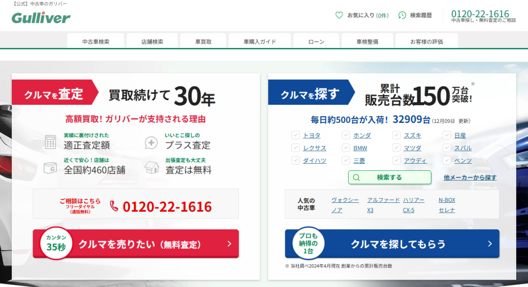This screenshot has height=287, width=528.
Task: Open favorites via the heart icon
Action: (x=339, y=15)
